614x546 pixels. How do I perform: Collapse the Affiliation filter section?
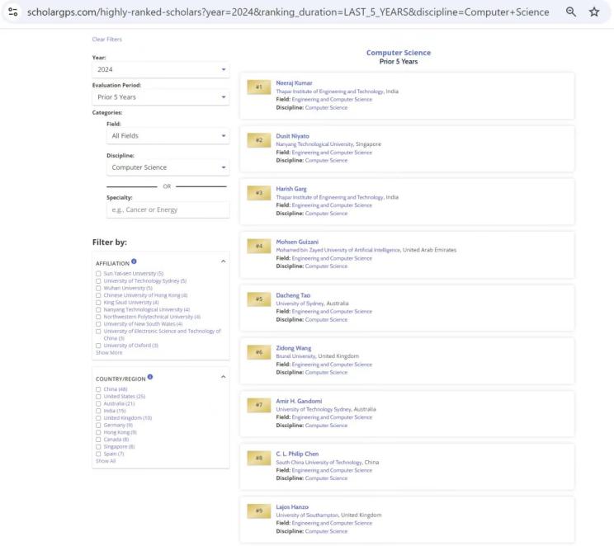click(x=223, y=261)
